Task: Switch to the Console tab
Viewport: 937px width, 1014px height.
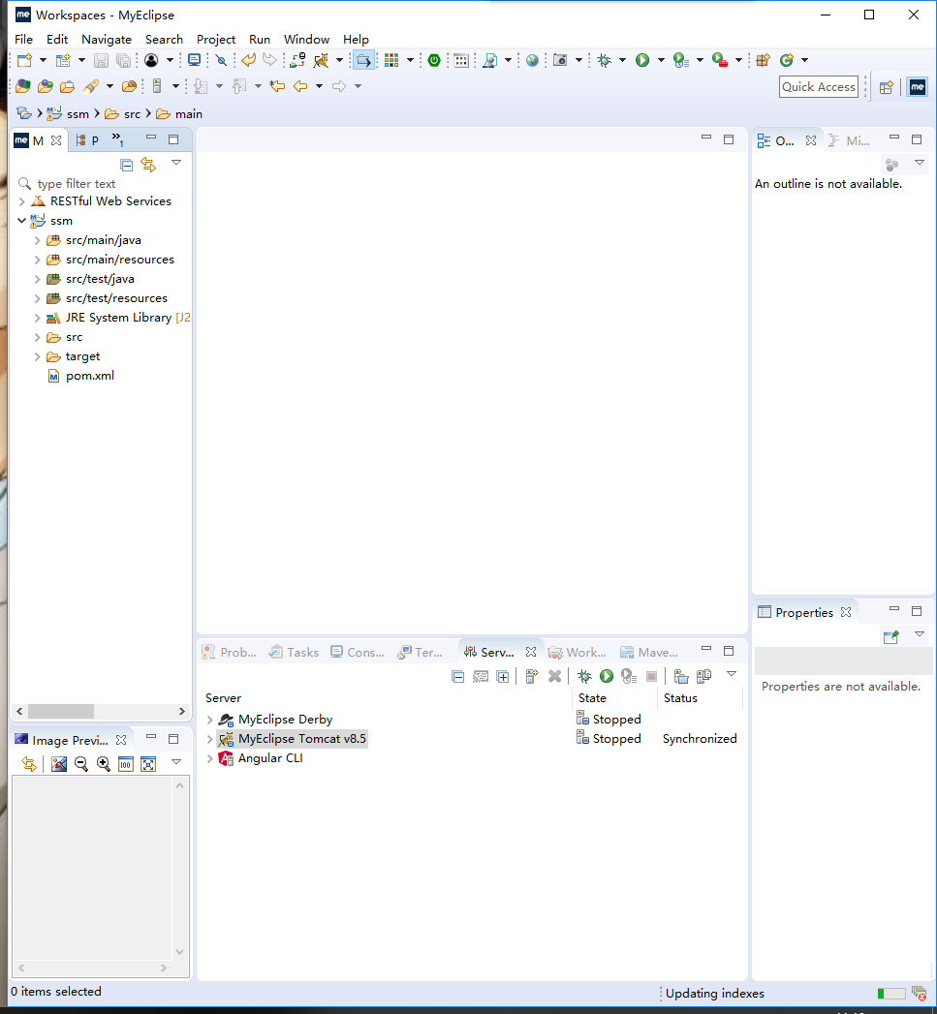Action: 358,652
